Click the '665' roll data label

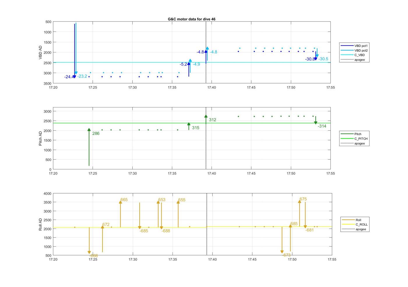click(124, 200)
